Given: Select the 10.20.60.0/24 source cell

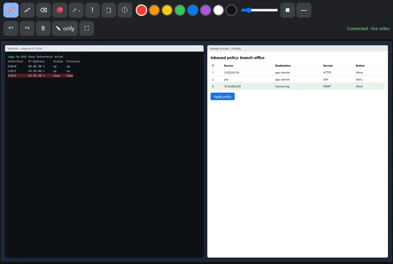Looking at the screenshot, I should click(x=232, y=86).
